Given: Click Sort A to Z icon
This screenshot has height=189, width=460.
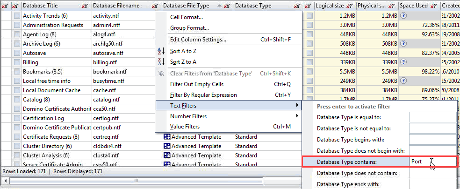Looking at the screenshot, I should pos(161,51).
